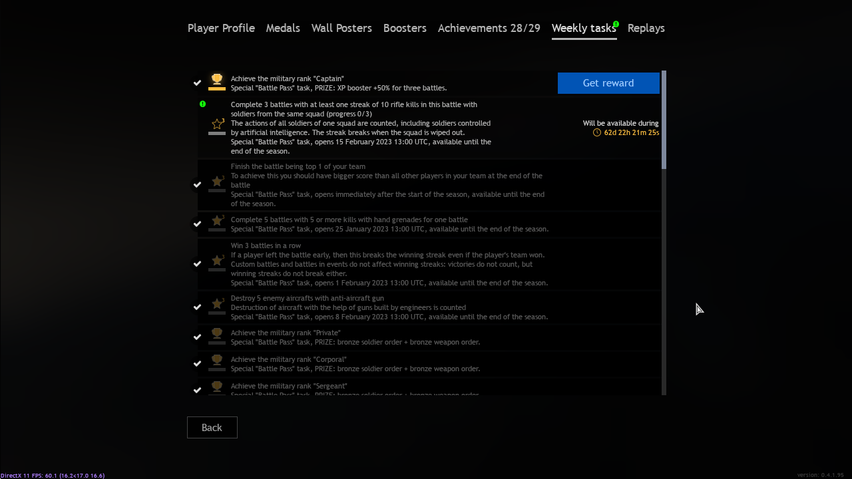Viewport: 852px width, 479px height.
Task: Click the trophy icon for Corporal rank task
Action: (x=217, y=361)
